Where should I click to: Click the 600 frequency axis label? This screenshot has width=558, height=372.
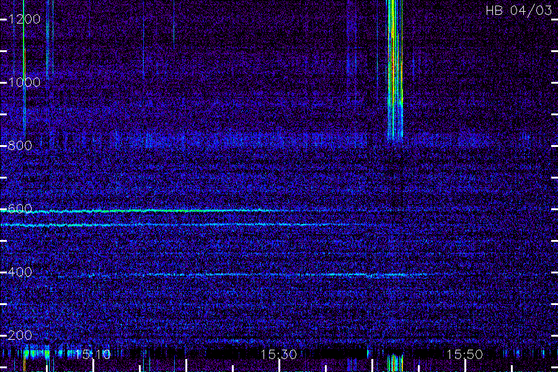pos(20,209)
